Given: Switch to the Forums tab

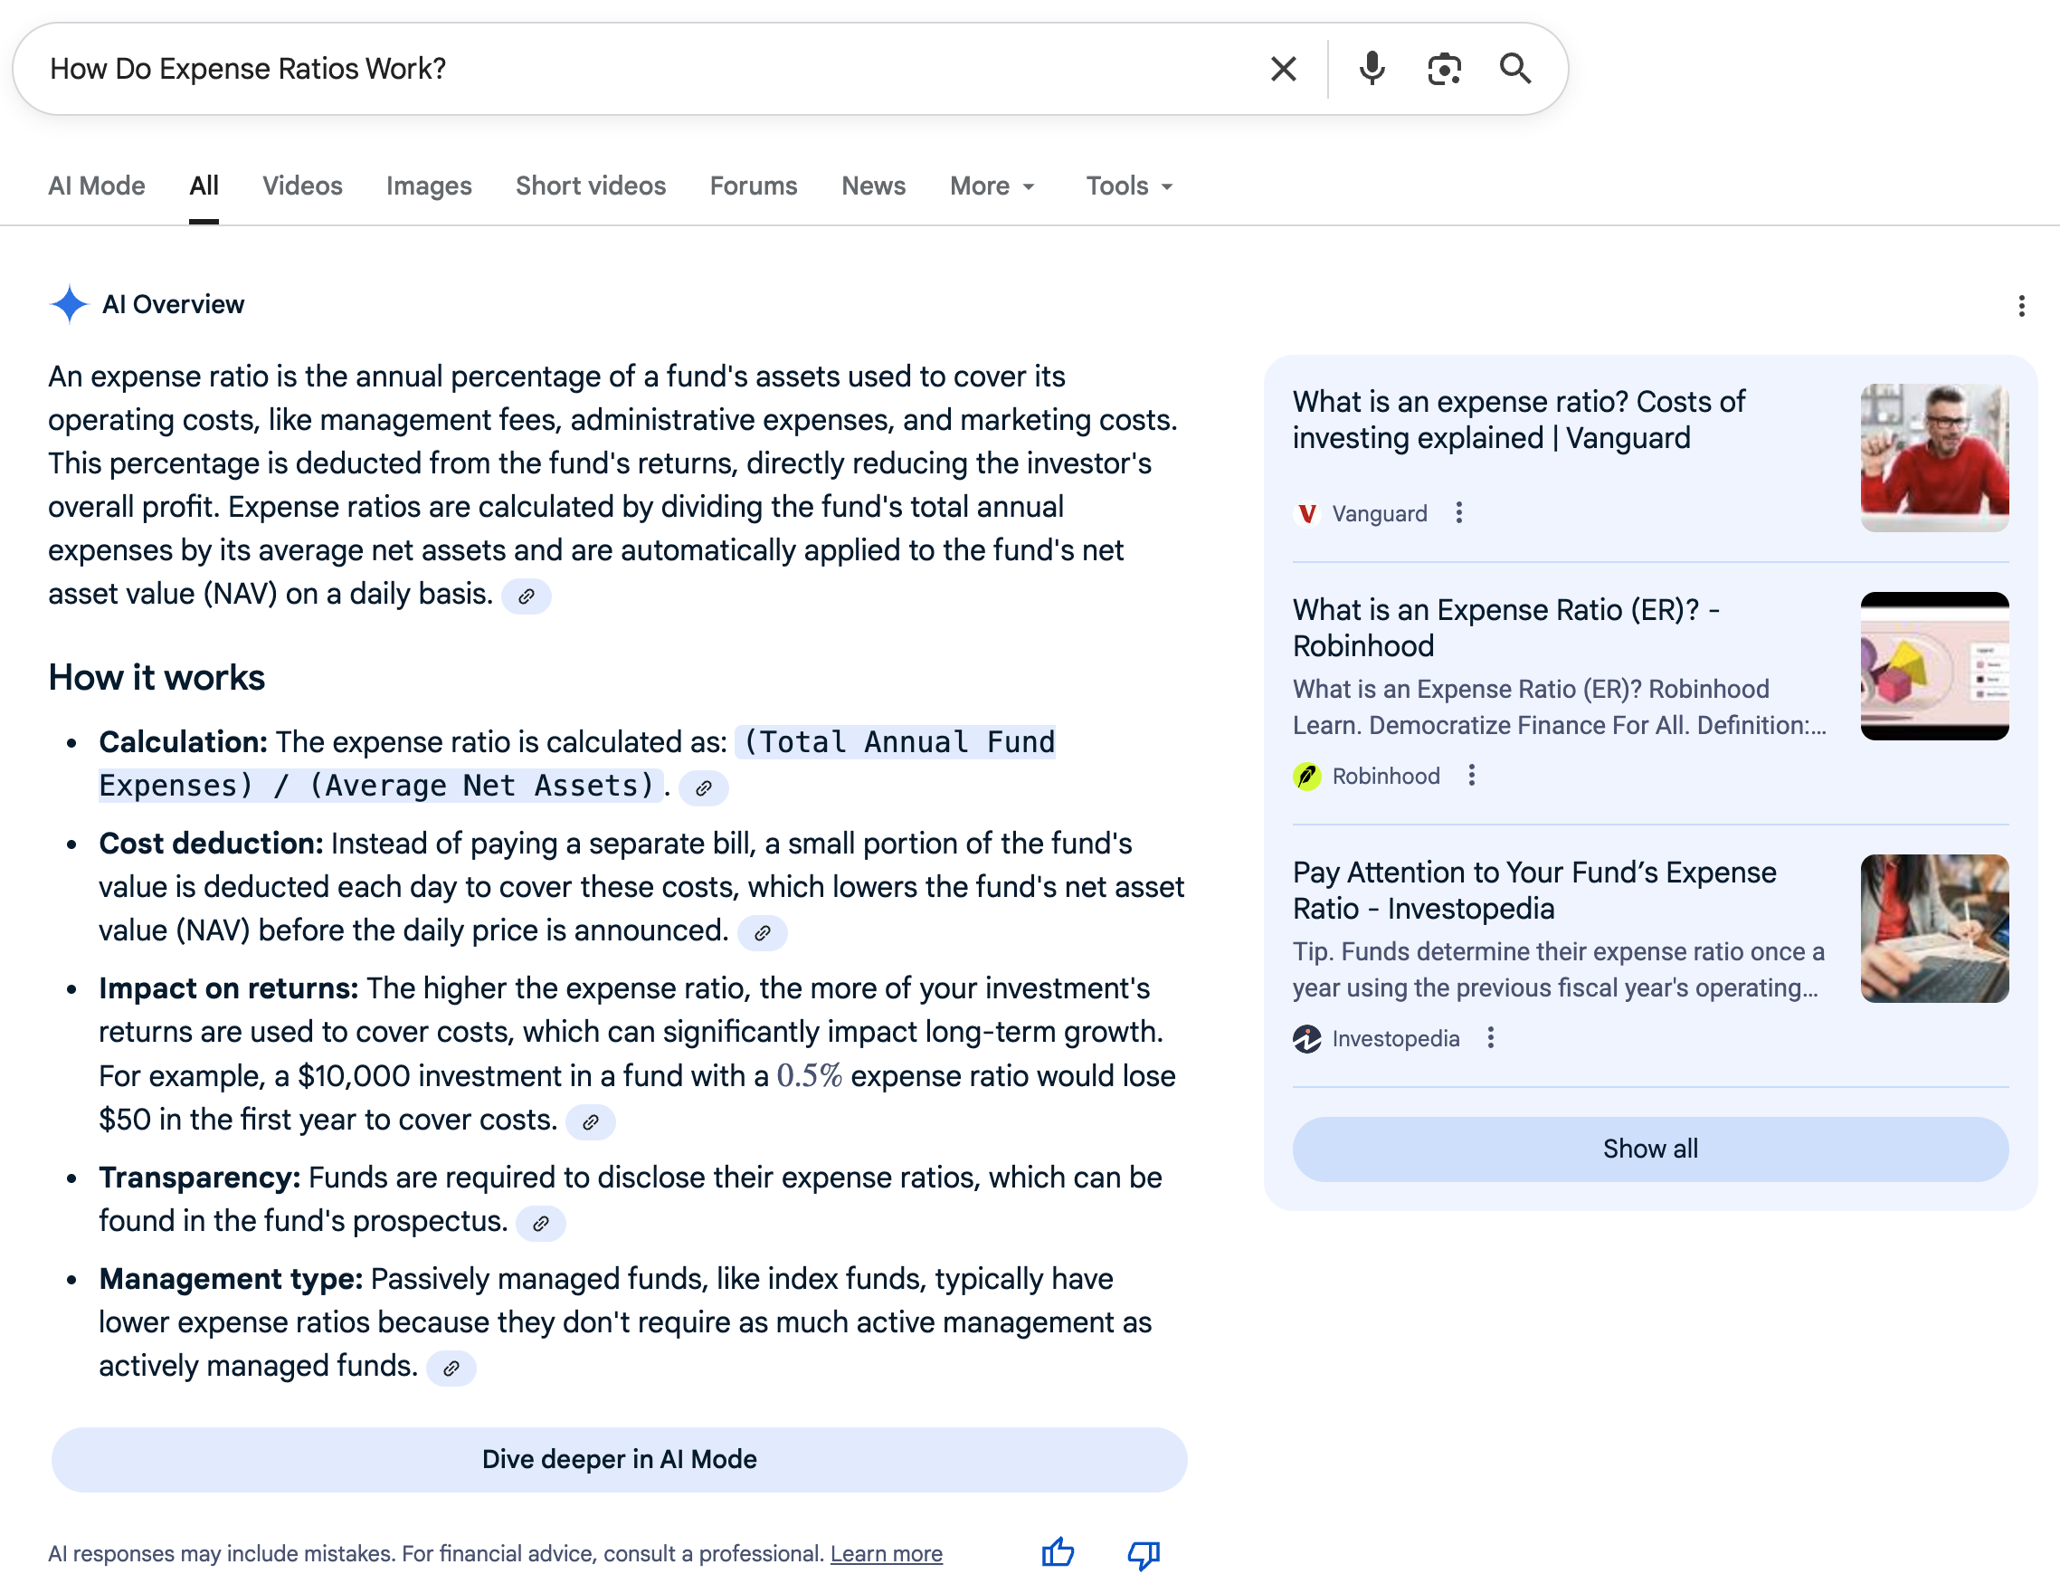Looking at the screenshot, I should pos(753,186).
